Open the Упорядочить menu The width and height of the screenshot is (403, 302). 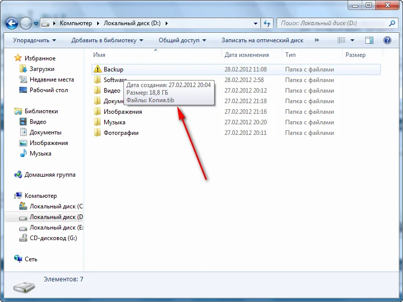(x=34, y=40)
